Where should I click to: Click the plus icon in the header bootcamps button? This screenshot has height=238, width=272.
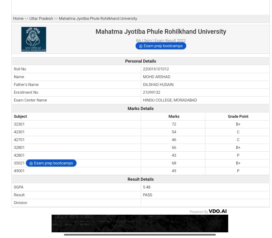click(x=141, y=46)
